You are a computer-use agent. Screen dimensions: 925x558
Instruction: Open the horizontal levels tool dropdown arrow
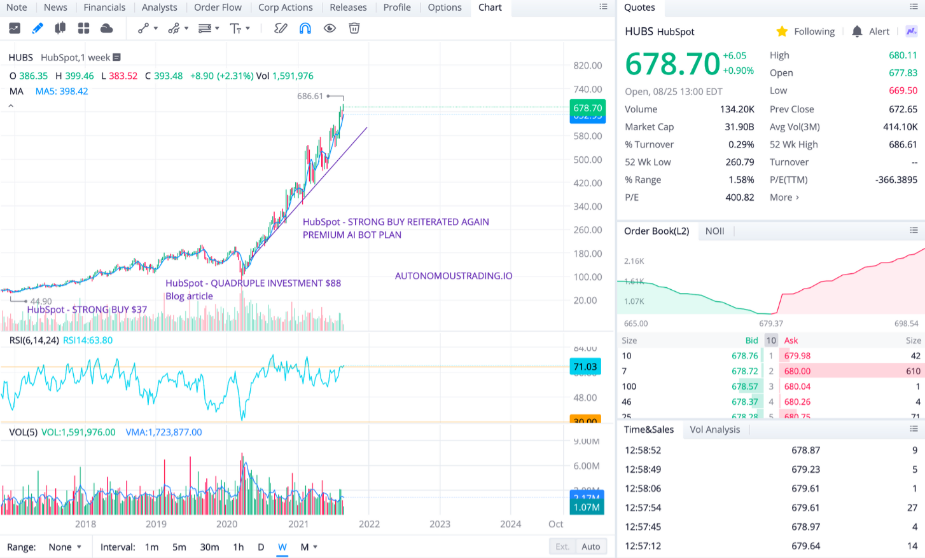click(x=217, y=29)
